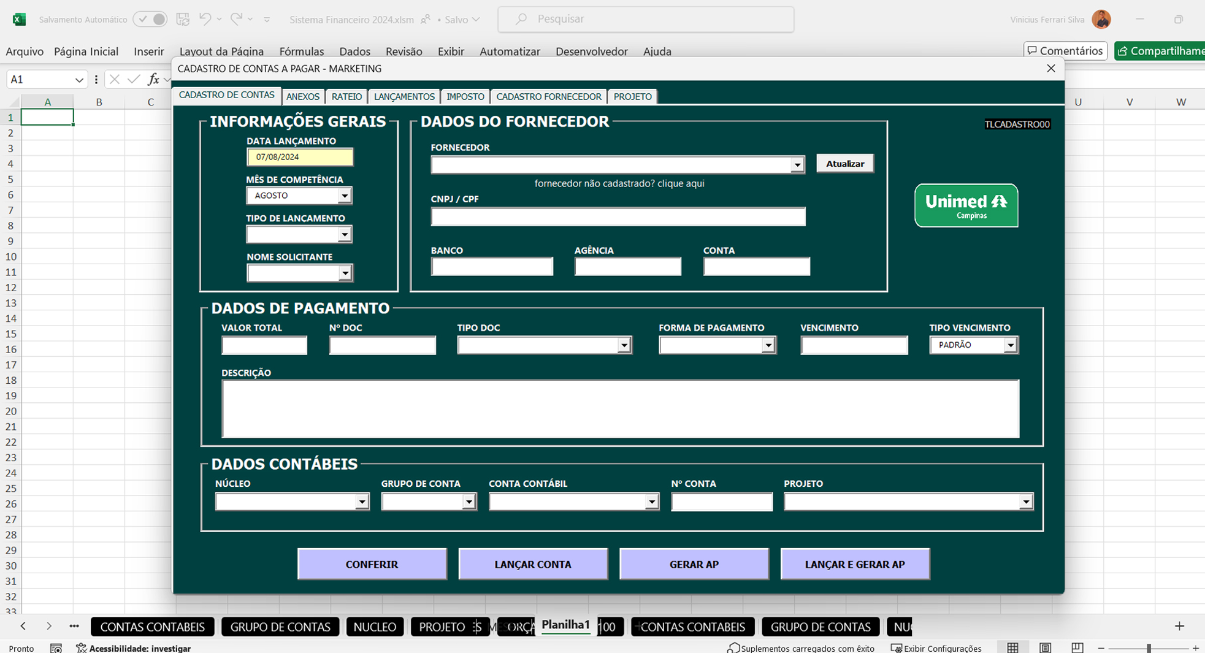
Task: Expand the Fornecedor dropdown arrow
Action: tap(797, 164)
